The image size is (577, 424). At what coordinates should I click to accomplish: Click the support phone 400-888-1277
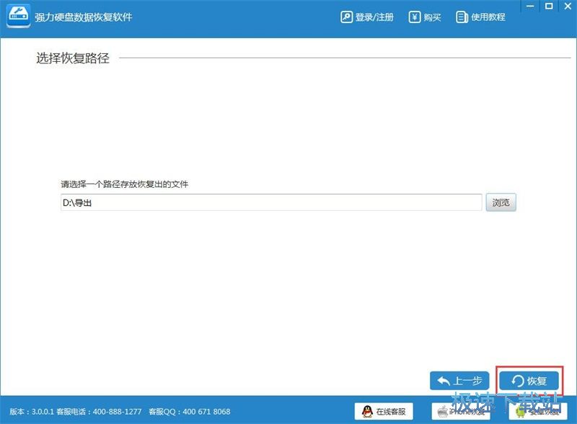click(117, 412)
